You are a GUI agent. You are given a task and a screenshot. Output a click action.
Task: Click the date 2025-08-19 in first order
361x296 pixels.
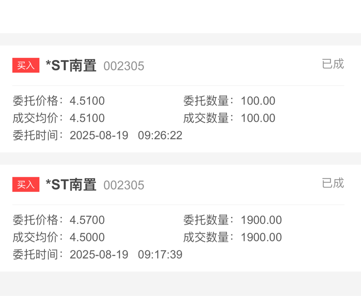tap(99, 135)
